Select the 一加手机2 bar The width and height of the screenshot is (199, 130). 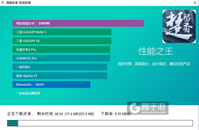[x=60, y=67]
